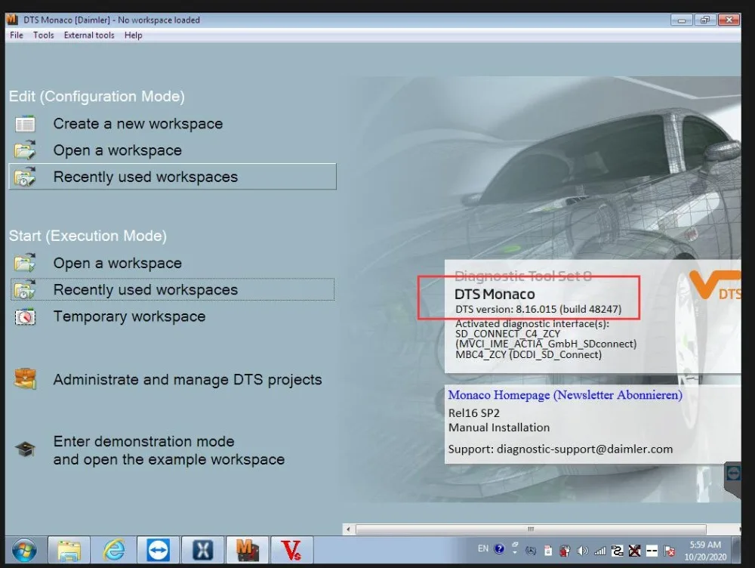Screen dimensions: 755x568
Task: Click Open a workspace under Edit Configuration Mode
Action: [118, 150]
